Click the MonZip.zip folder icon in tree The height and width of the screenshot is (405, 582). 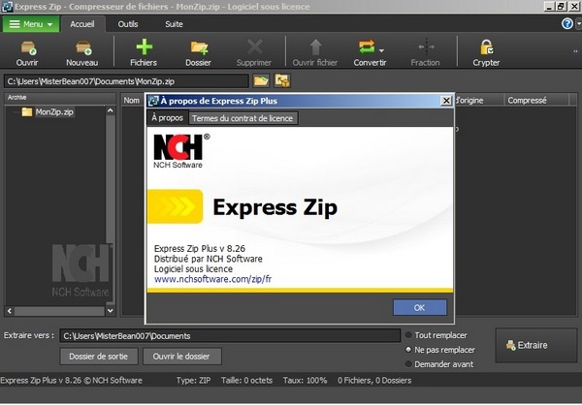pyautogui.click(x=27, y=111)
